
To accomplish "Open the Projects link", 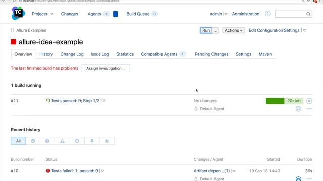I will pyautogui.click(x=39, y=14).
